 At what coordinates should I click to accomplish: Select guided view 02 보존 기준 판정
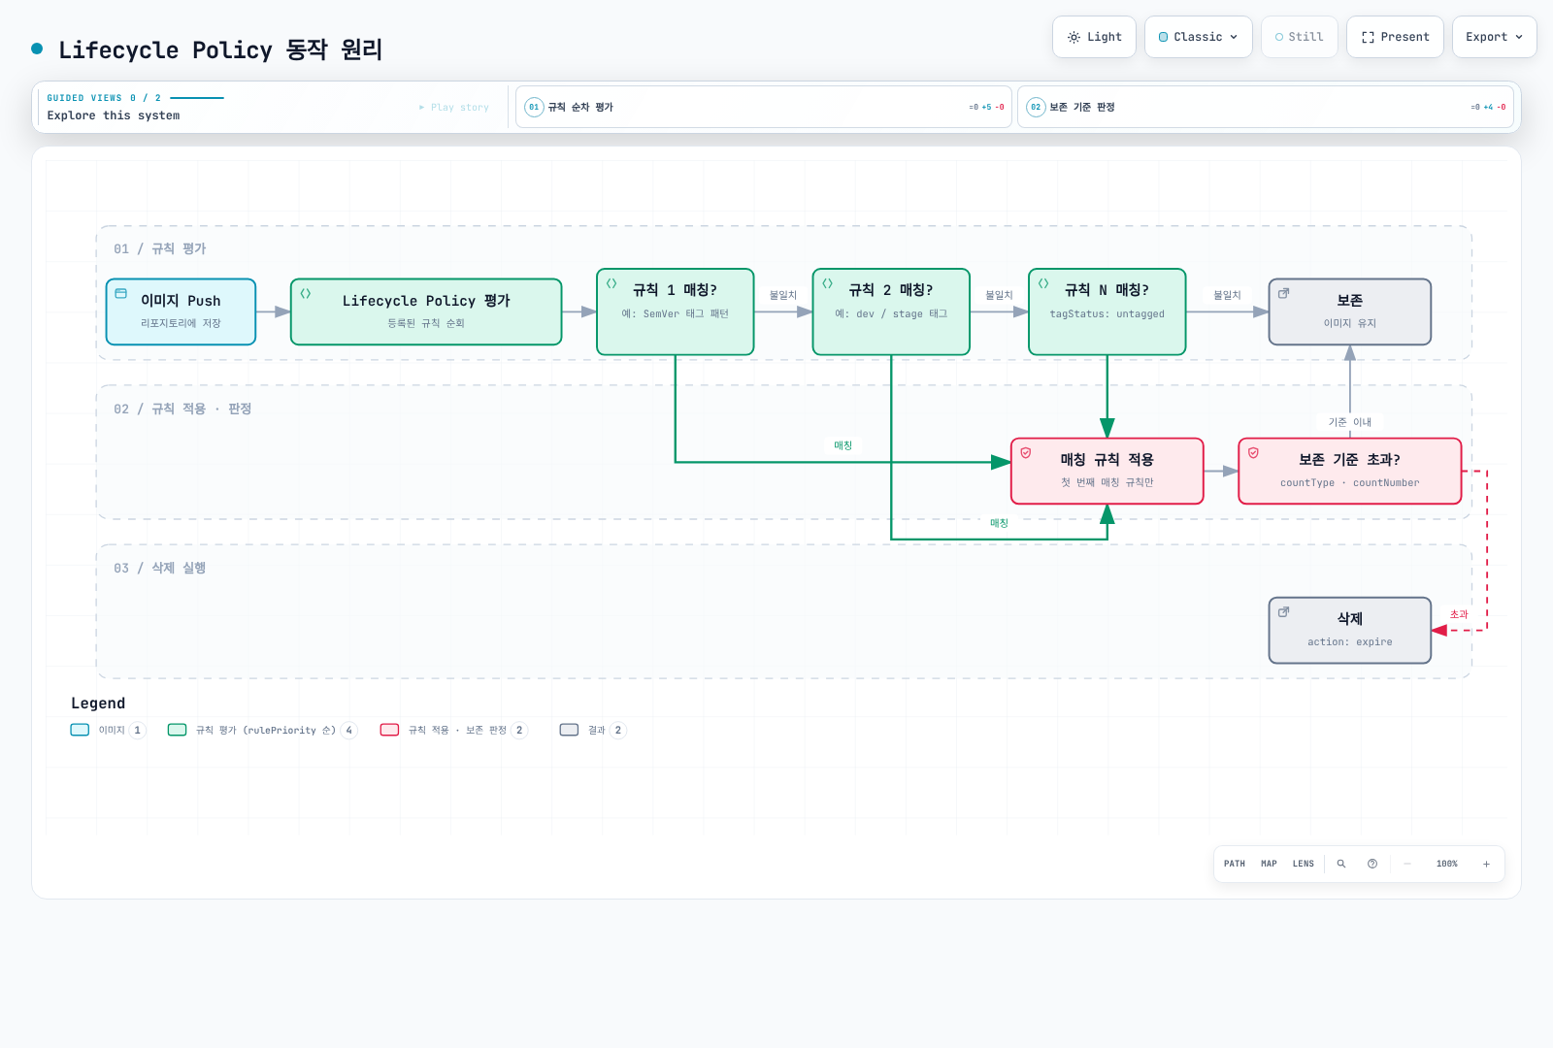[1266, 107]
